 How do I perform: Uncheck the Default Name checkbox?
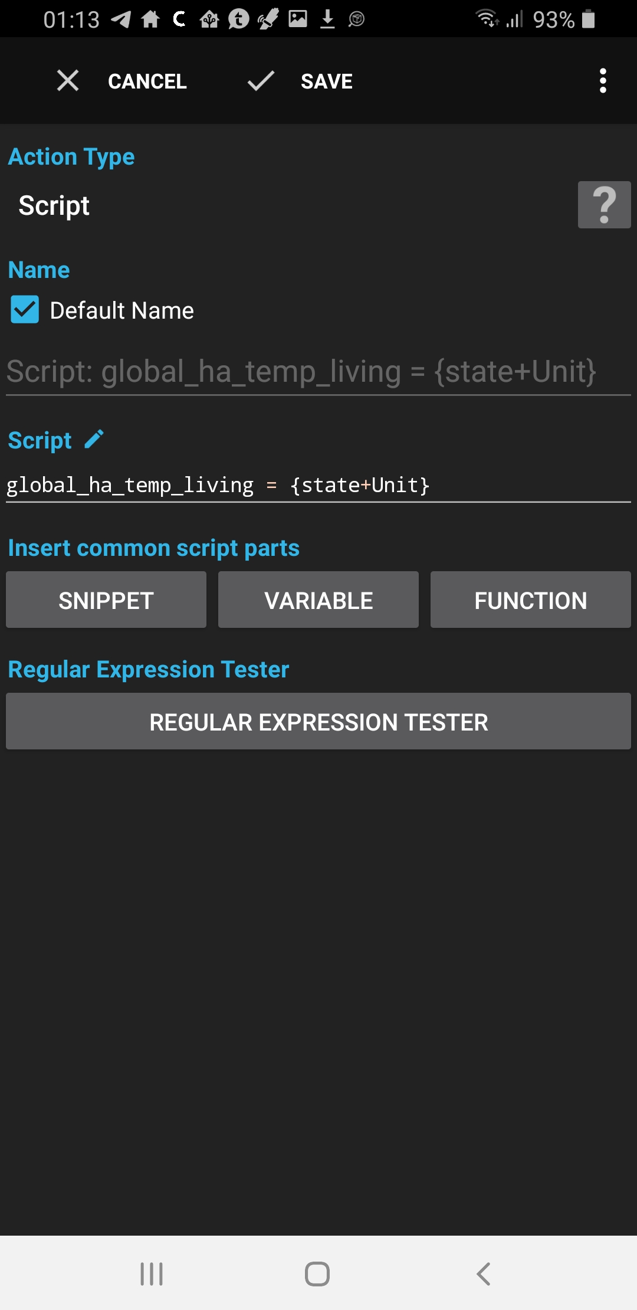coord(25,310)
